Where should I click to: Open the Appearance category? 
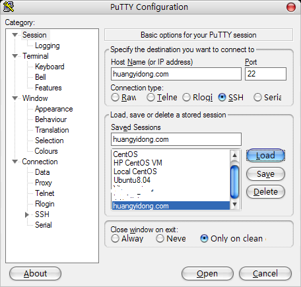tap(54, 109)
